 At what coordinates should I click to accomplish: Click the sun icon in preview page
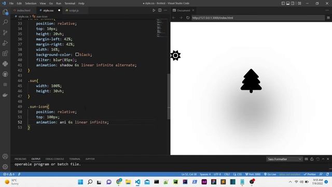click(x=175, y=56)
